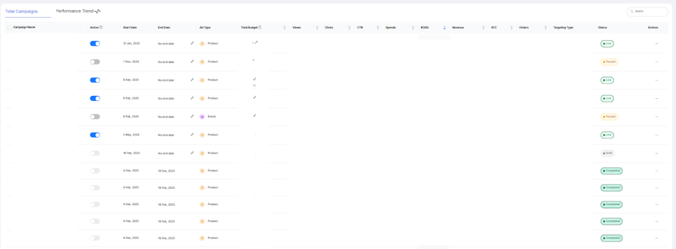Click info icon beside Total Budget header
This screenshot has height=249, width=676.
[260, 27]
